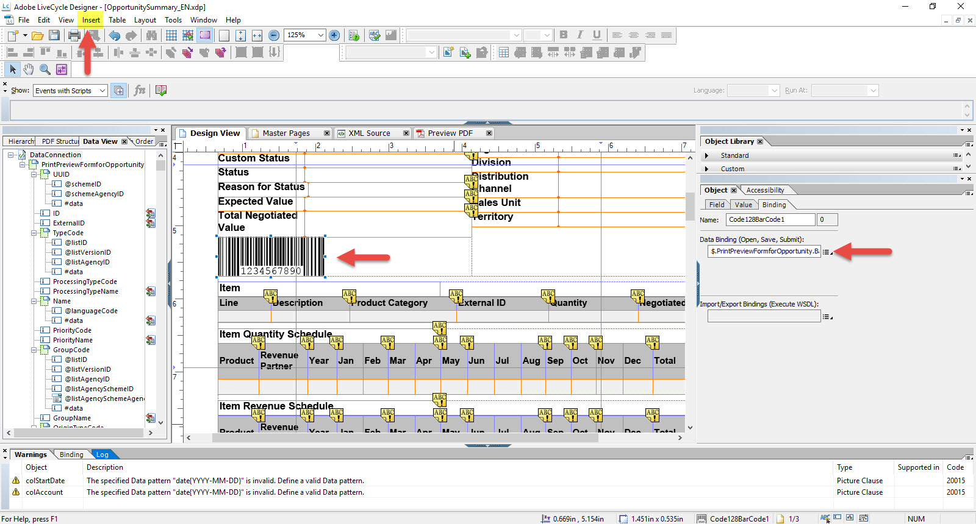
Task: Click the Check Script Syntax icon
Action: (x=161, y=90)
